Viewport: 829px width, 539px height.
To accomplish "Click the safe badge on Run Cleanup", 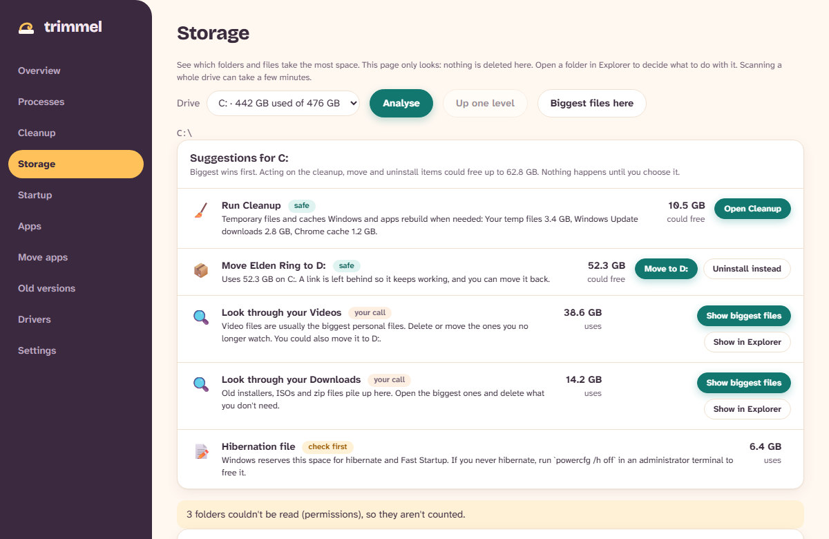I will point(302,205).
